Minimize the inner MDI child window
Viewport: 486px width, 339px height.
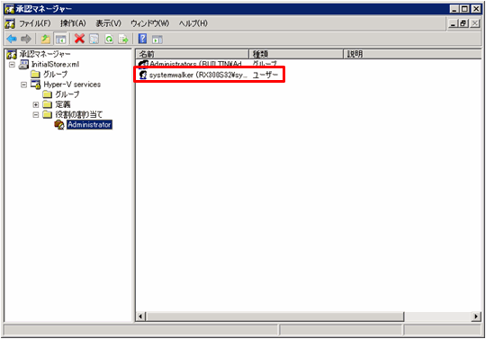coord(453,23)
